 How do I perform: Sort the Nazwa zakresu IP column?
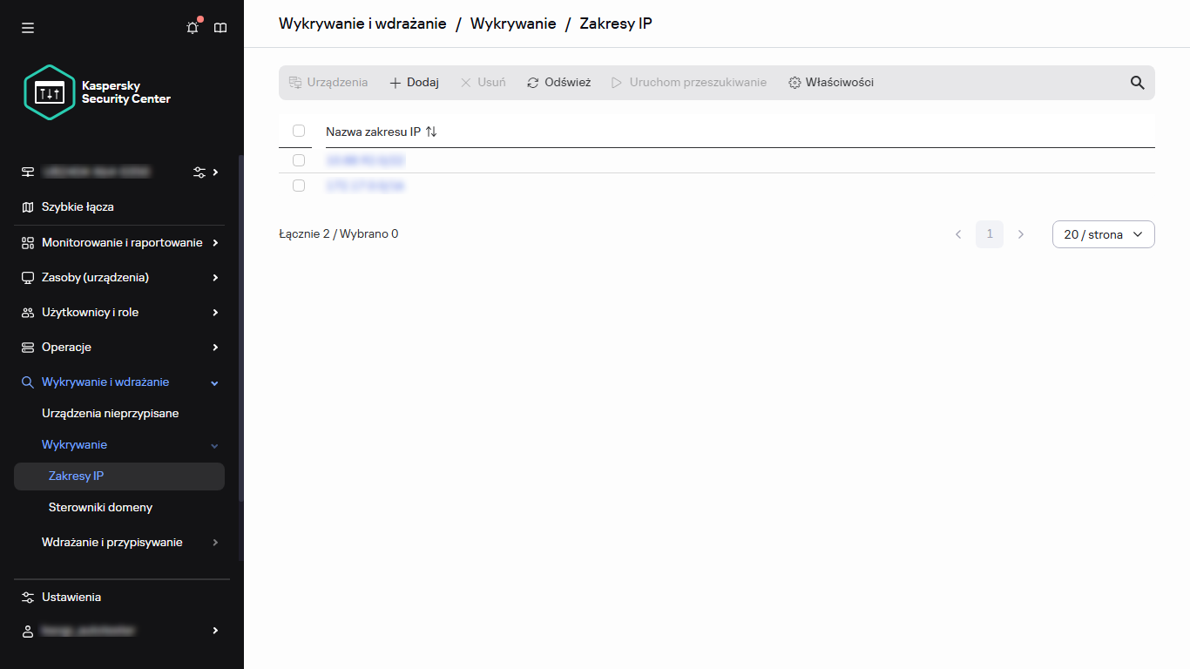[x=430, y=130]
